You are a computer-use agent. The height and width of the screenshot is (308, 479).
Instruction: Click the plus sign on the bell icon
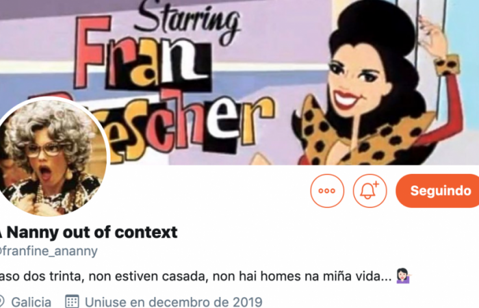[376, 184]
